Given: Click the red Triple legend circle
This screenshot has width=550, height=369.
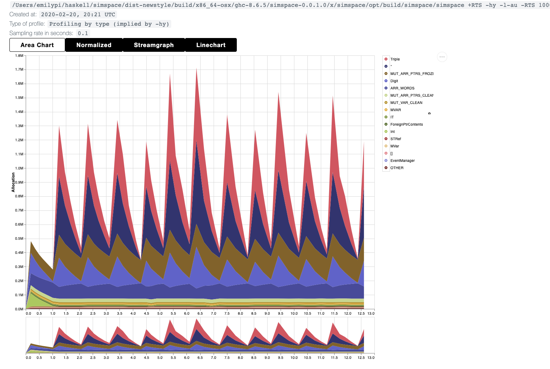Looking at the screenshot, I should tap(386, 59).
